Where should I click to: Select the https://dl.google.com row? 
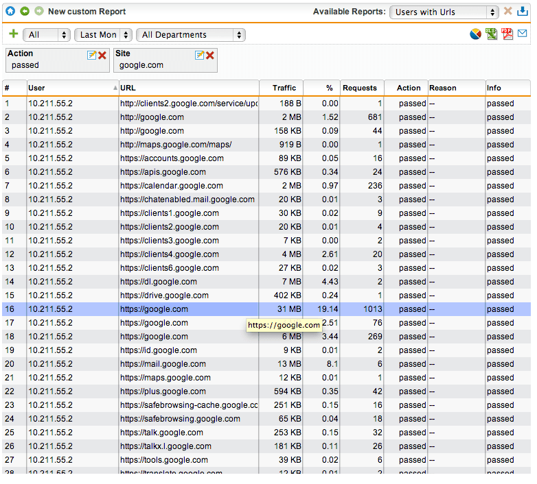pyautogui.click(x=266, y=282)
